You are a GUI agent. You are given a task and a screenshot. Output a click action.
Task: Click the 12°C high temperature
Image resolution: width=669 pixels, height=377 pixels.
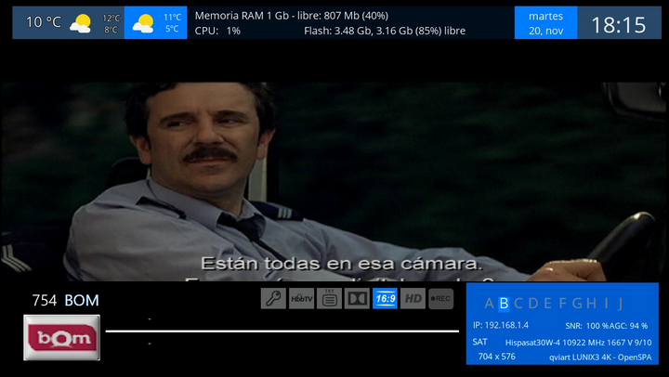(111, 19)
